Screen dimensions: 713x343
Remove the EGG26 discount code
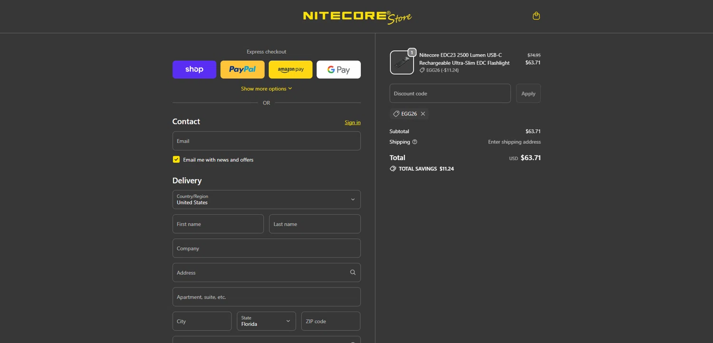[x=423, y=114]
